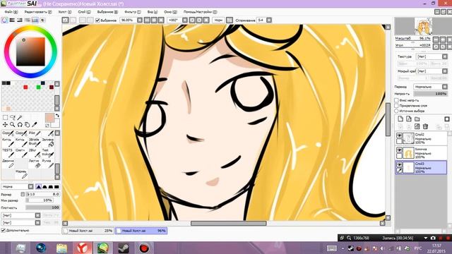Click the horizontal canvas scrollbar thumb
This screenshot has width=452, height=254.
(x=229, y=223)
